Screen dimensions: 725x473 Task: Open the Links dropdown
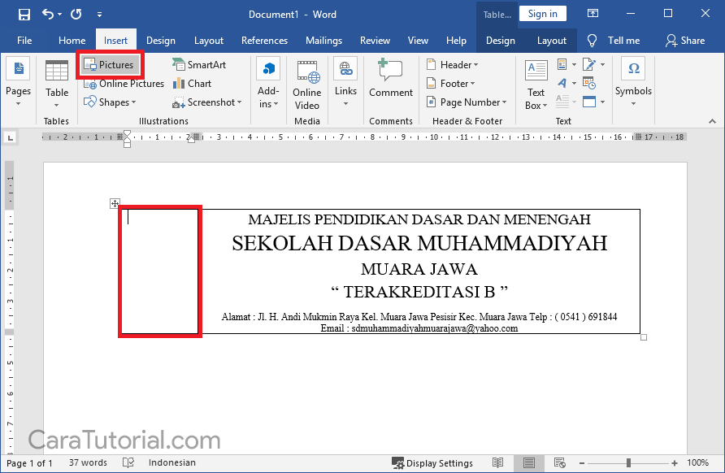coord(345,83)
